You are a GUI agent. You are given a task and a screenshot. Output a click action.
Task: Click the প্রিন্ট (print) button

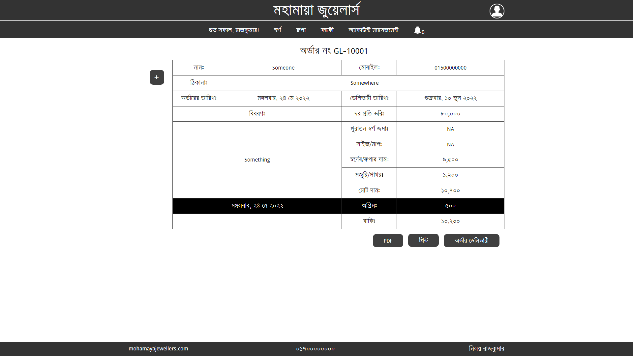tap(423, 240)
